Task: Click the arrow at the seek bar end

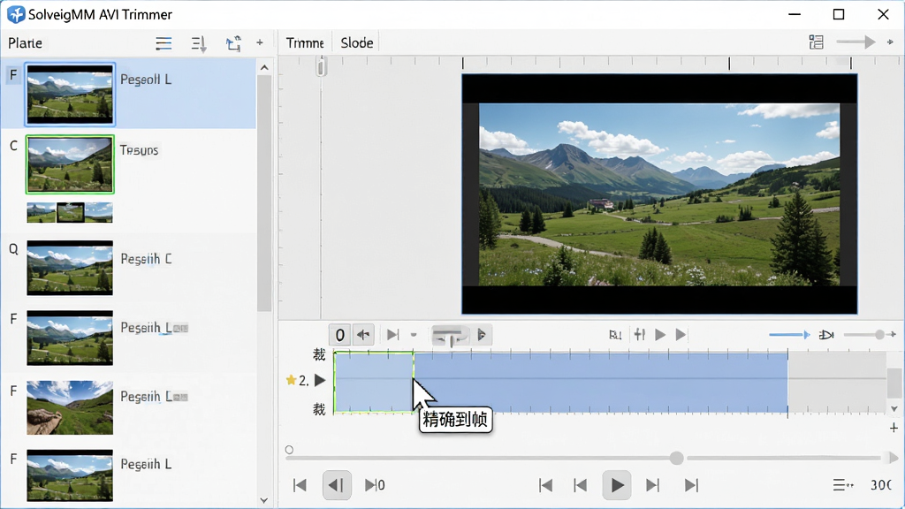Action: pyautogui.click(x=894, y=459)
